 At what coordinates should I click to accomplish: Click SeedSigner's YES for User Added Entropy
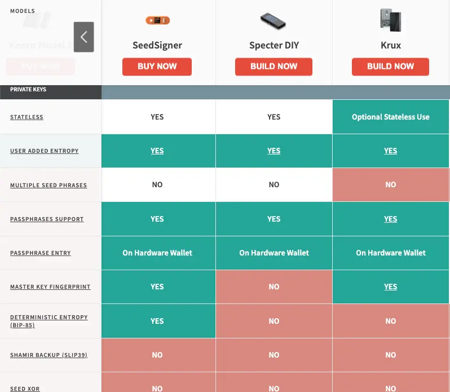157,151
